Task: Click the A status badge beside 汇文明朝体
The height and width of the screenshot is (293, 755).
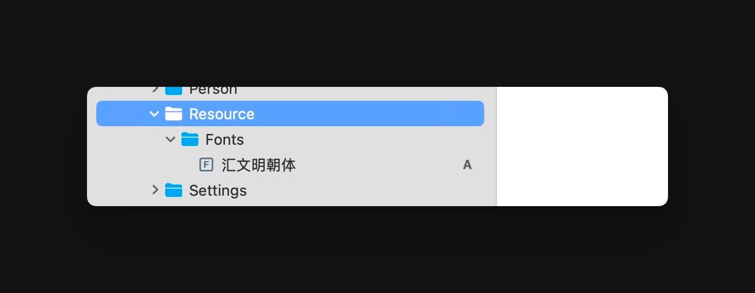Action: tap(467, 165)
